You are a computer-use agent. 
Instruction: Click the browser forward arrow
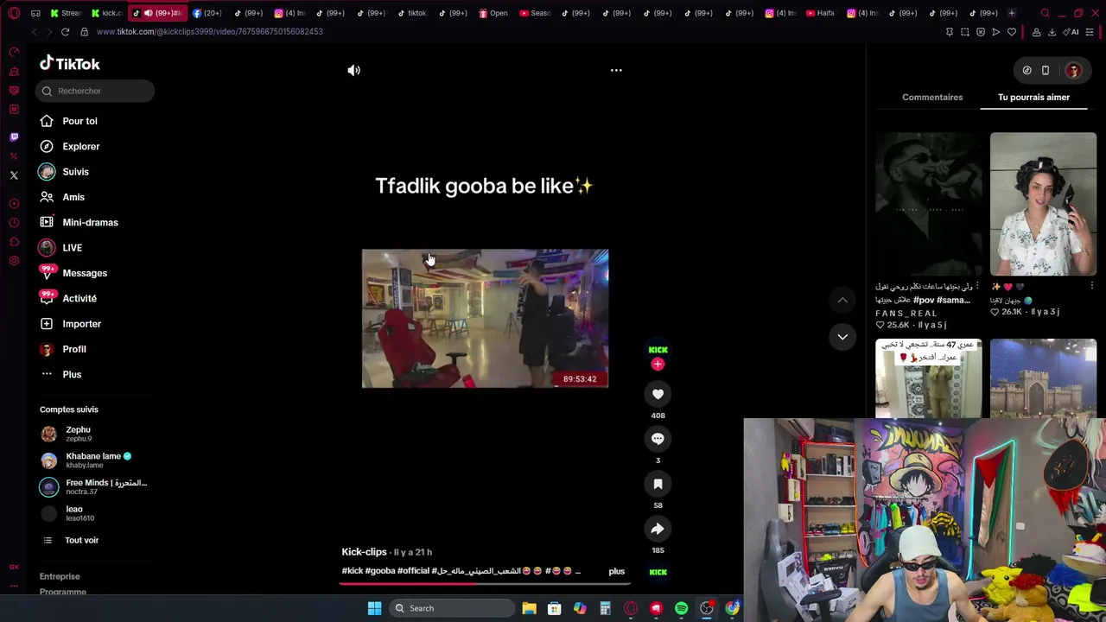(x=49, y=32)
